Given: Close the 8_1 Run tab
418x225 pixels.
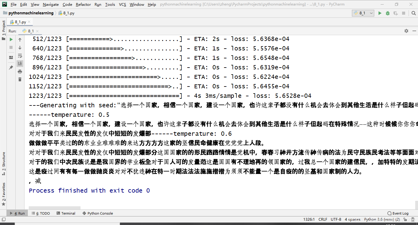Looking at the screenshot, I should pyautogui.click(x=38, y=31).
